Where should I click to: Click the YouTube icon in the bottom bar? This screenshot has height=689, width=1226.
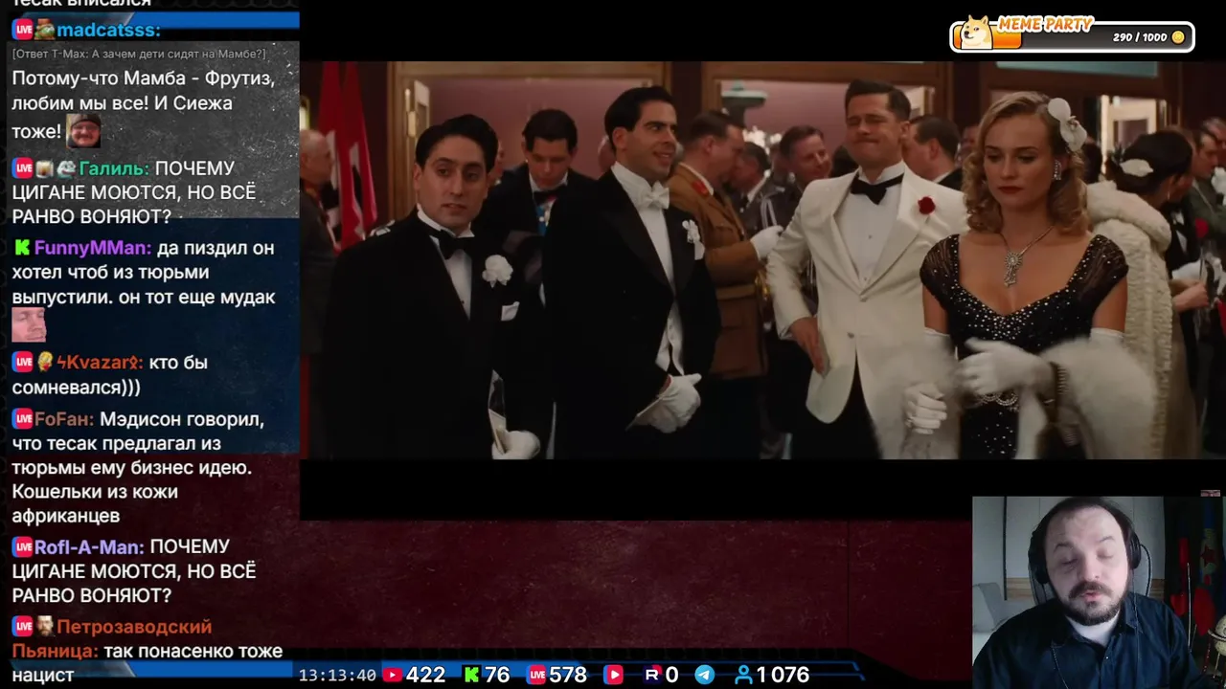tap(392, 675)
